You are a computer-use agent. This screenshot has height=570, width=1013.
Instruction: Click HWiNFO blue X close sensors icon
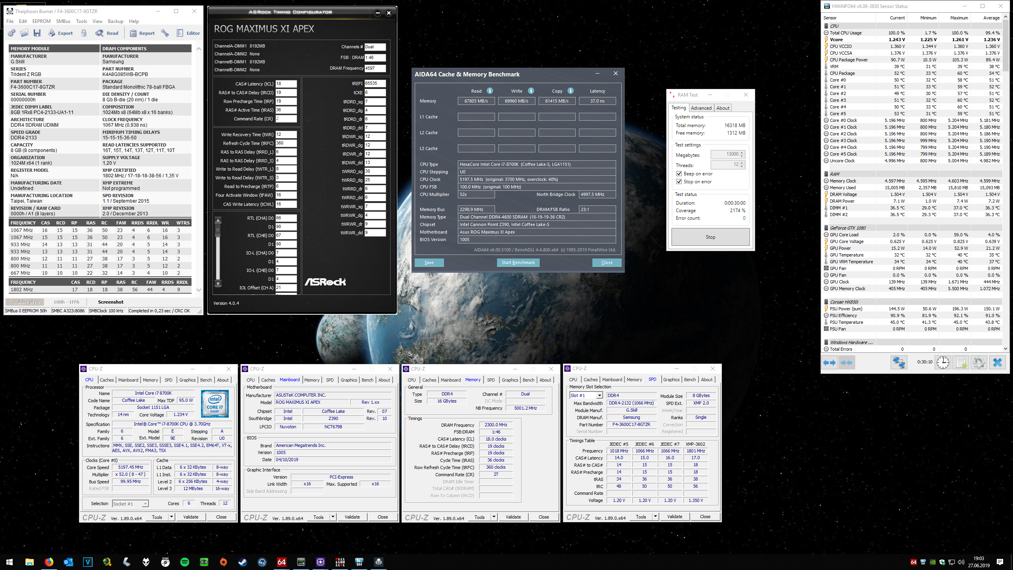998,363
